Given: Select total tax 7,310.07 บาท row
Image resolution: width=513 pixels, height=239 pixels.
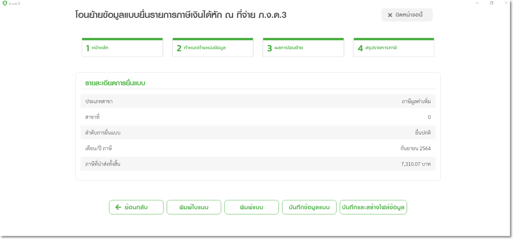Looking at the screenshot, I should pos(258,164).
